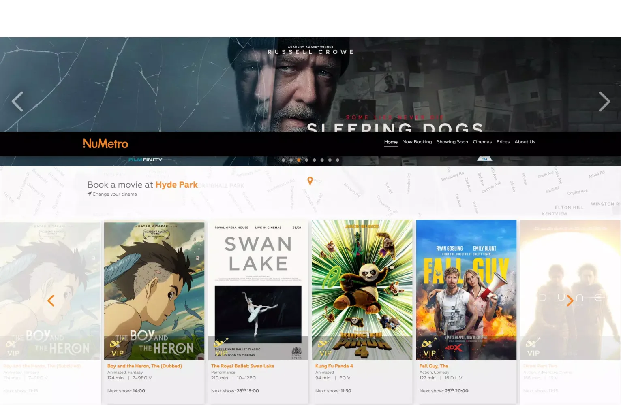Select the last banner slide dot
621x405 pixels.
coord(338,160)
